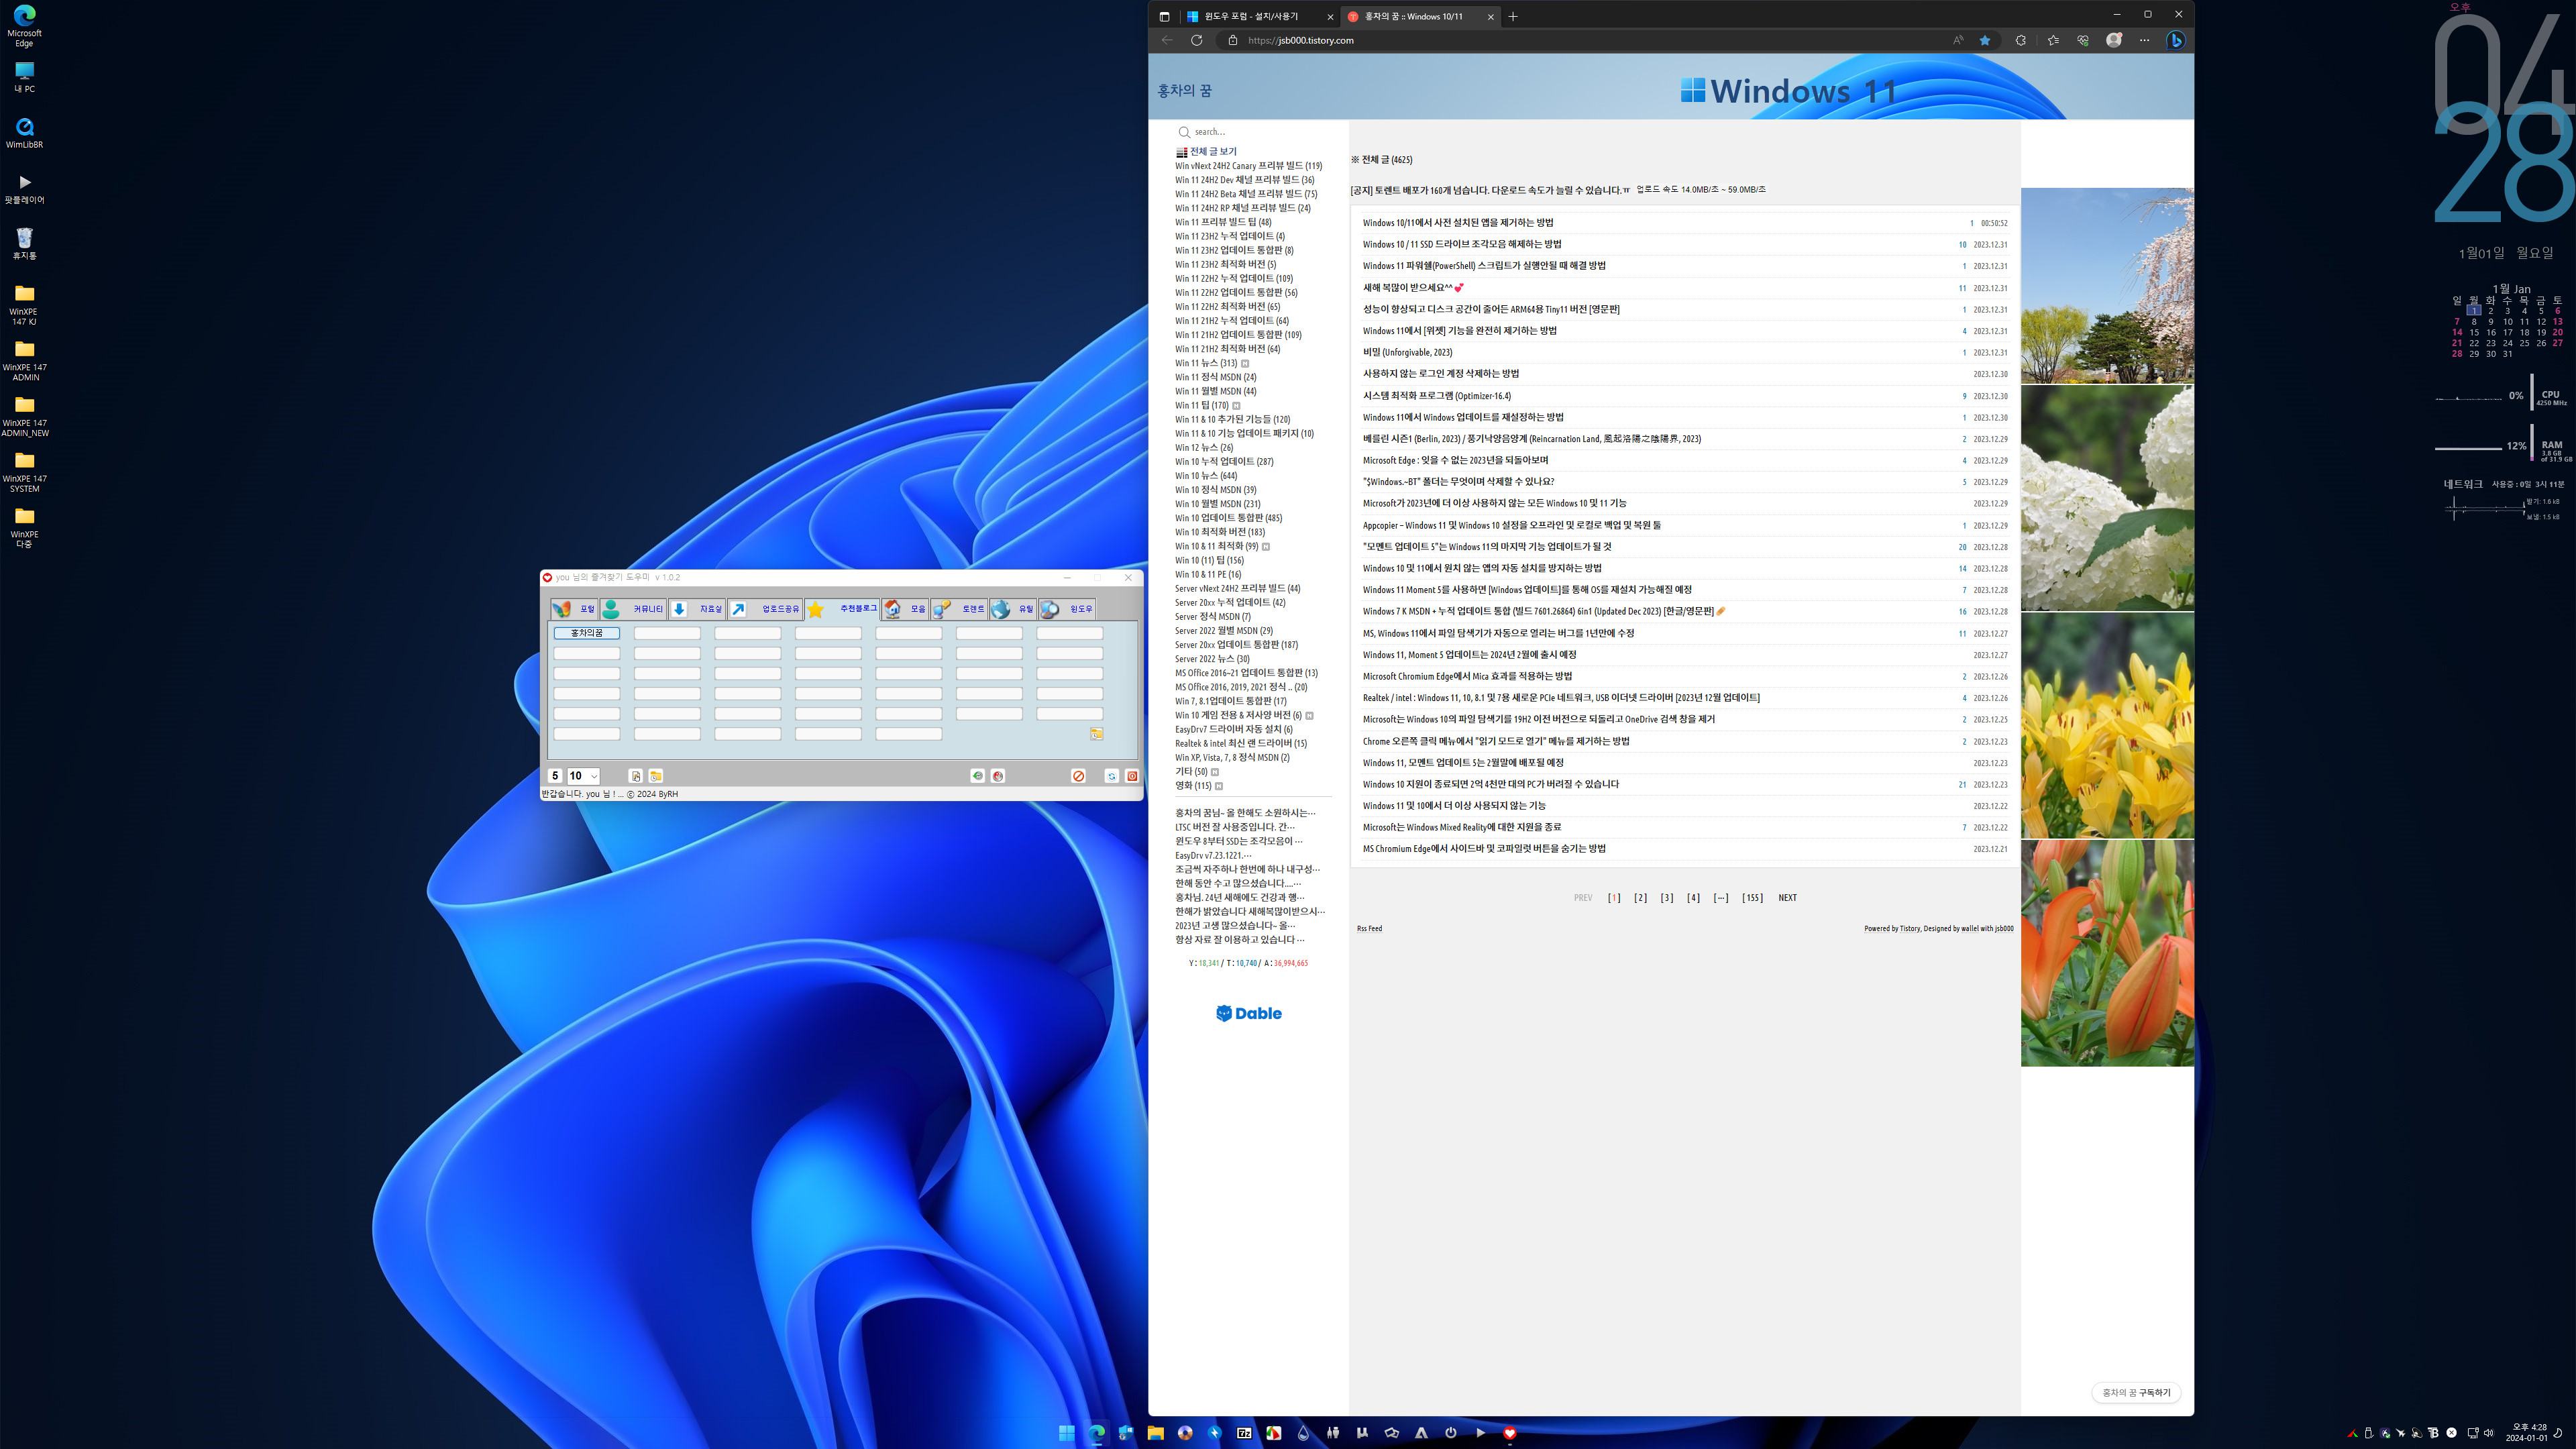Click the Rss Feed link
Screen dimensions: 2576x1449
pyautogui.click(x=1369, y=929)
